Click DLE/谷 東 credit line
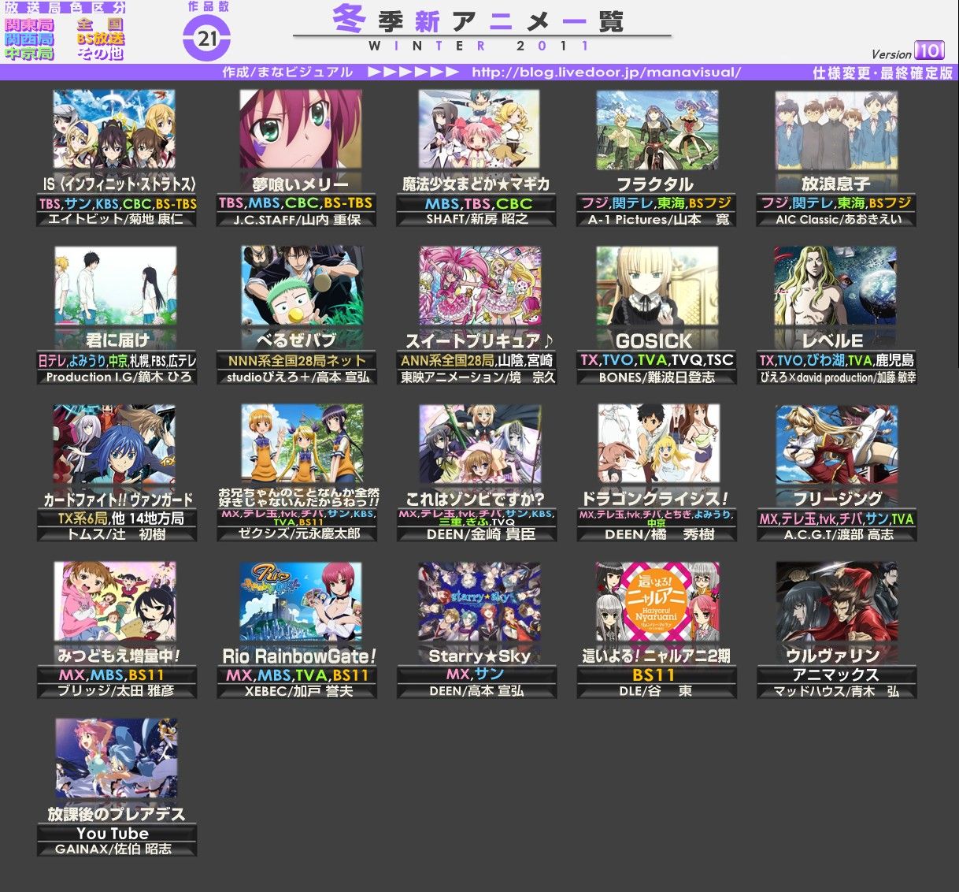 [x=655, y=691]
